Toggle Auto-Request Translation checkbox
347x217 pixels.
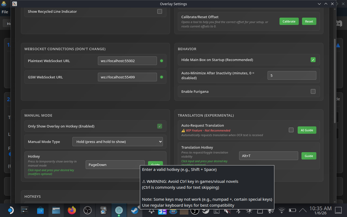coord(291,130)
